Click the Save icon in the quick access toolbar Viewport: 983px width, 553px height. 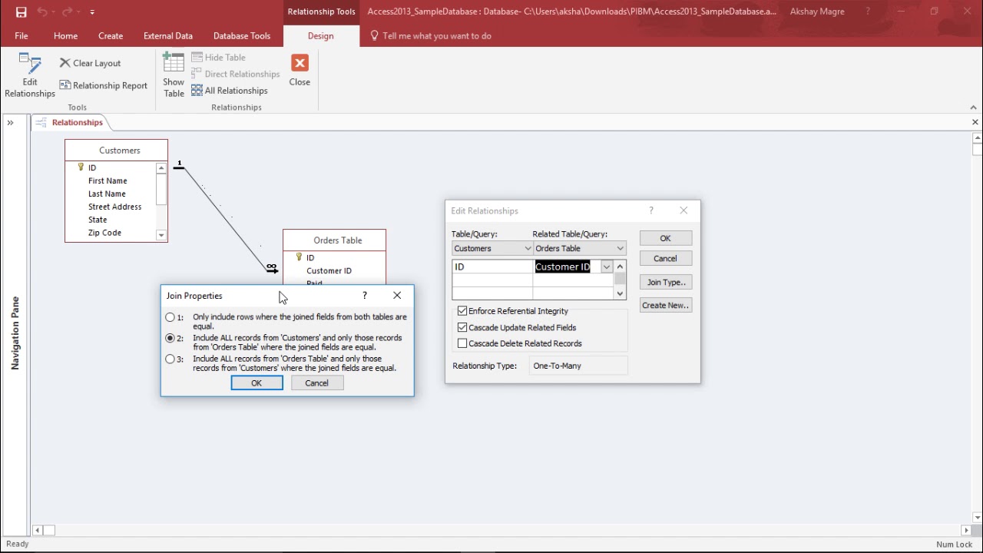pyautogui.click(x=21, y=12)
